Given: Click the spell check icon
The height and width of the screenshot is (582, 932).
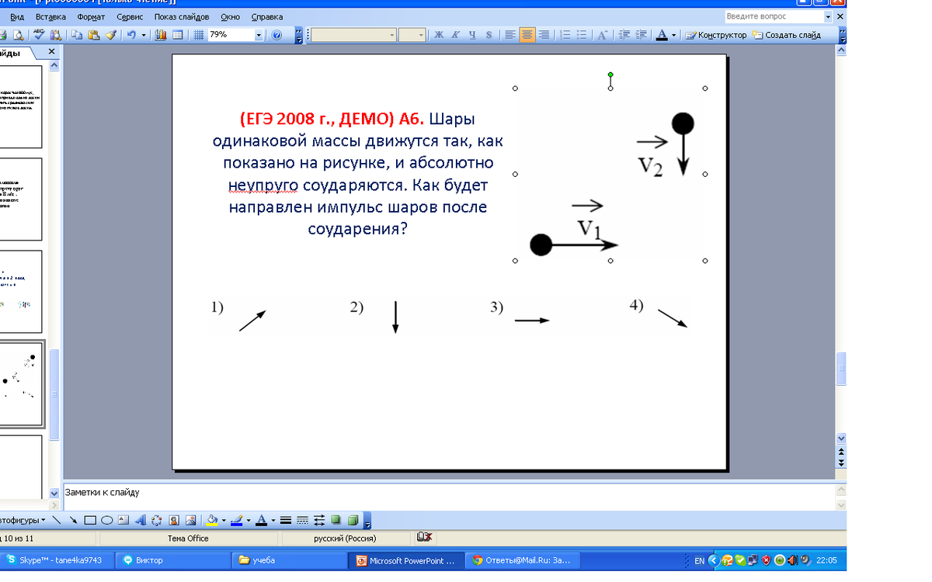Looking at the screenshot, I should click(39, 35).
